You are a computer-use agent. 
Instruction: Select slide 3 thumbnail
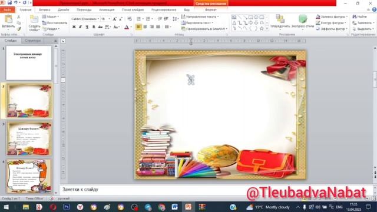point(29,138)
